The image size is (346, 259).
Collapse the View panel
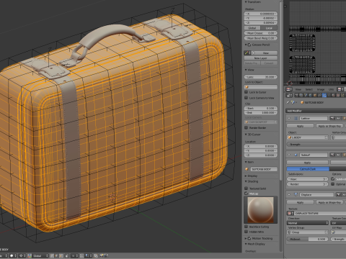pos(246,70)
